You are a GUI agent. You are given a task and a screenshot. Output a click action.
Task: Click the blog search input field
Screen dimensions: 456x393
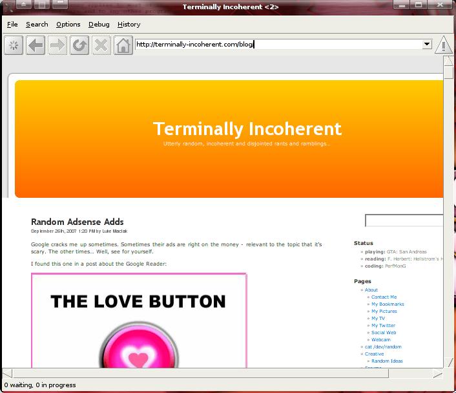coord(404,221)
